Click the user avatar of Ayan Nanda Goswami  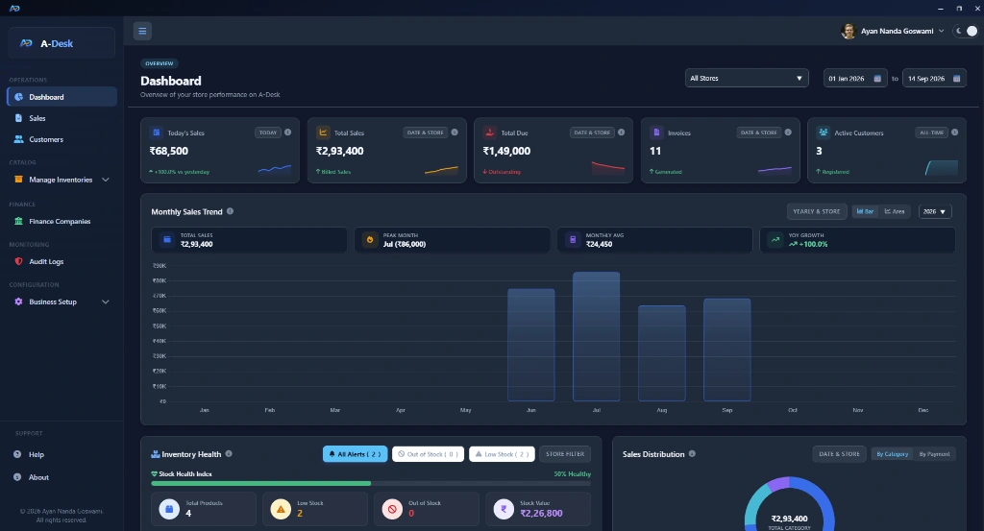click(849, 32)
